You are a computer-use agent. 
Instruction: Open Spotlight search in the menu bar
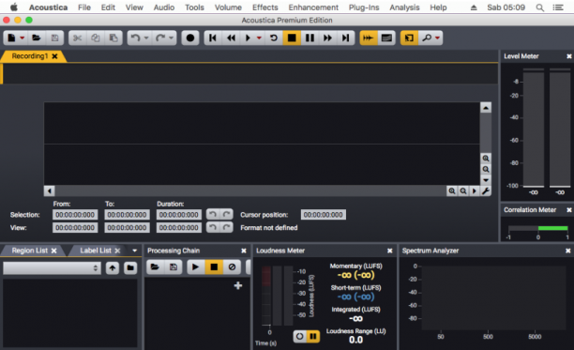click(539, 8)
